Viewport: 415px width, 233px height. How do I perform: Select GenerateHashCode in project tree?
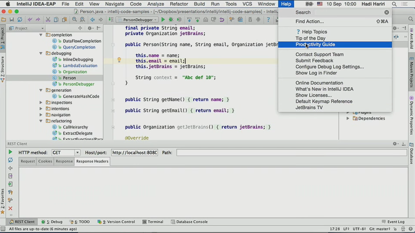coord(81,97)
